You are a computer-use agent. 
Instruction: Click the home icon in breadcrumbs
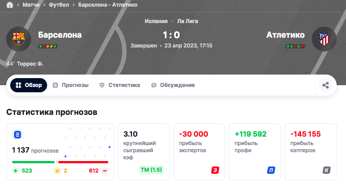(10, 5)
